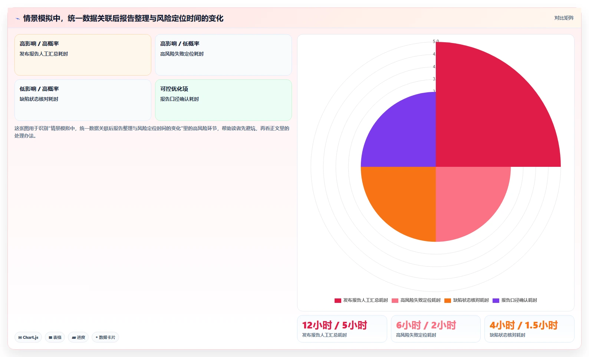
Task: Click the 12小时 / 5小时 stat card
Action: pyautogui.click(x=342, y=329)
